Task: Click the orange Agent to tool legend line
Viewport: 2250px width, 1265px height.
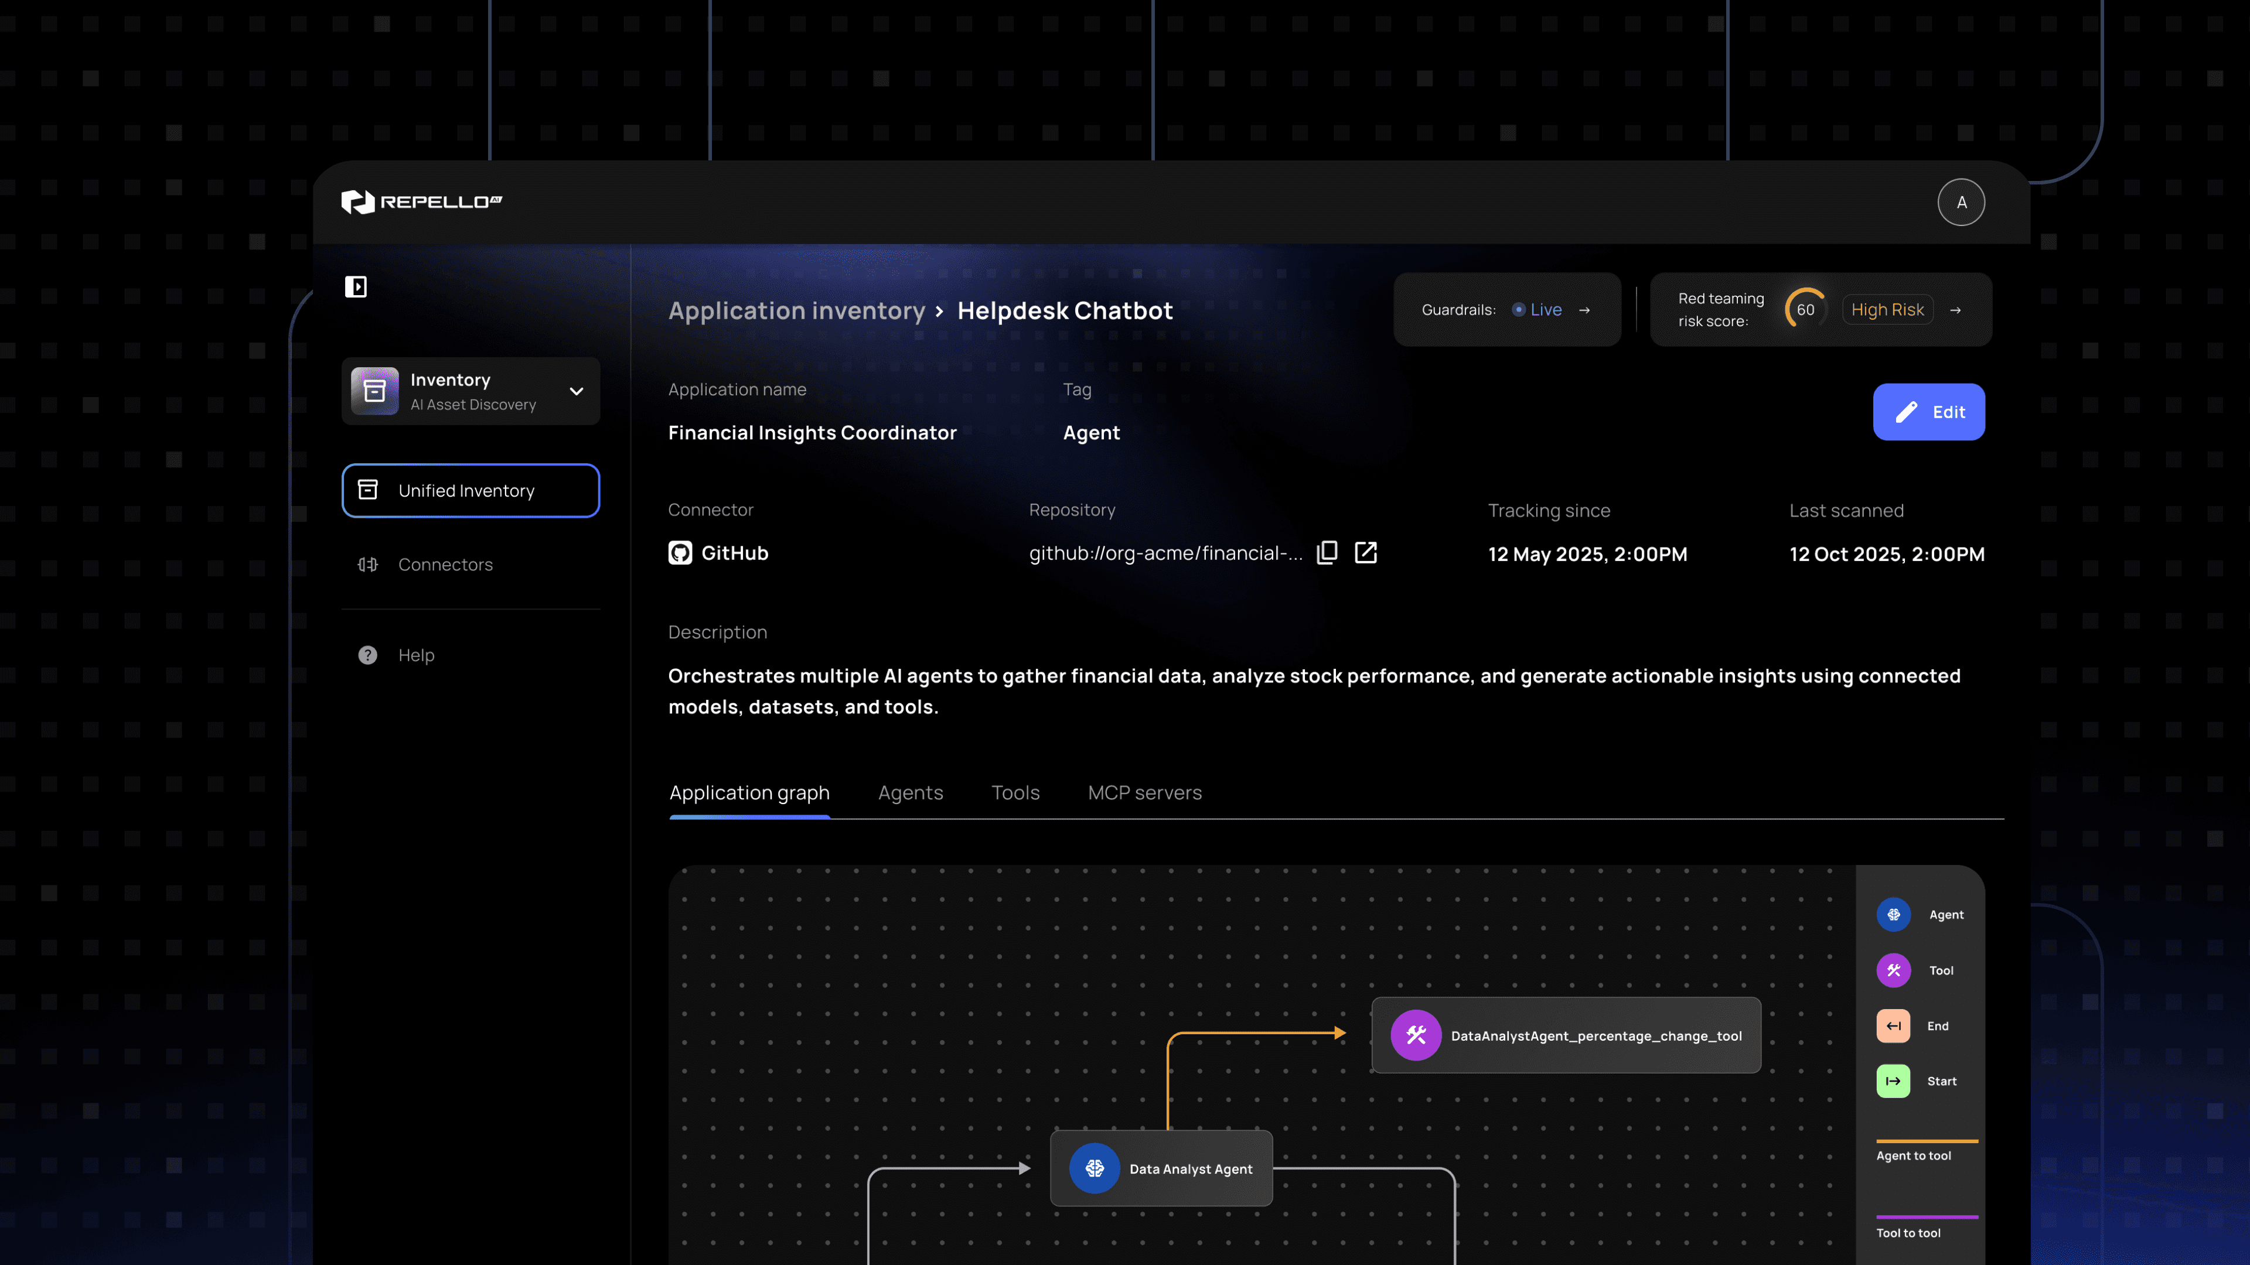Action: tap(1927, 1141)
